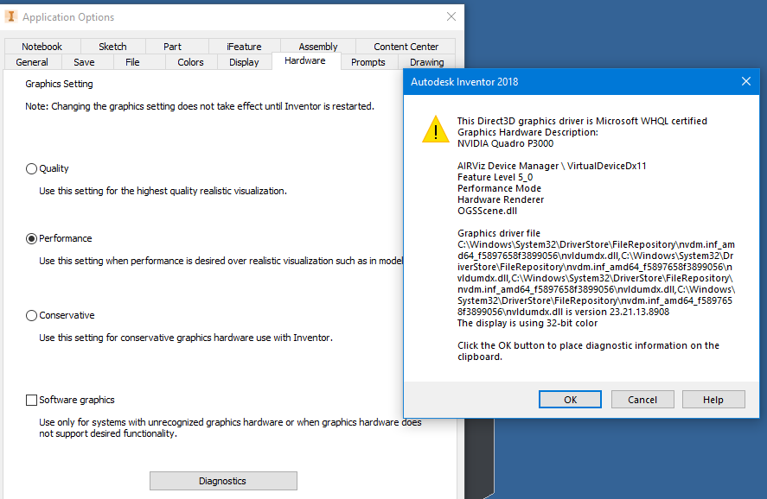Open the Content Center tab
Screen dimensions: 767x499
pyautogui.click(x=406, y=47)
